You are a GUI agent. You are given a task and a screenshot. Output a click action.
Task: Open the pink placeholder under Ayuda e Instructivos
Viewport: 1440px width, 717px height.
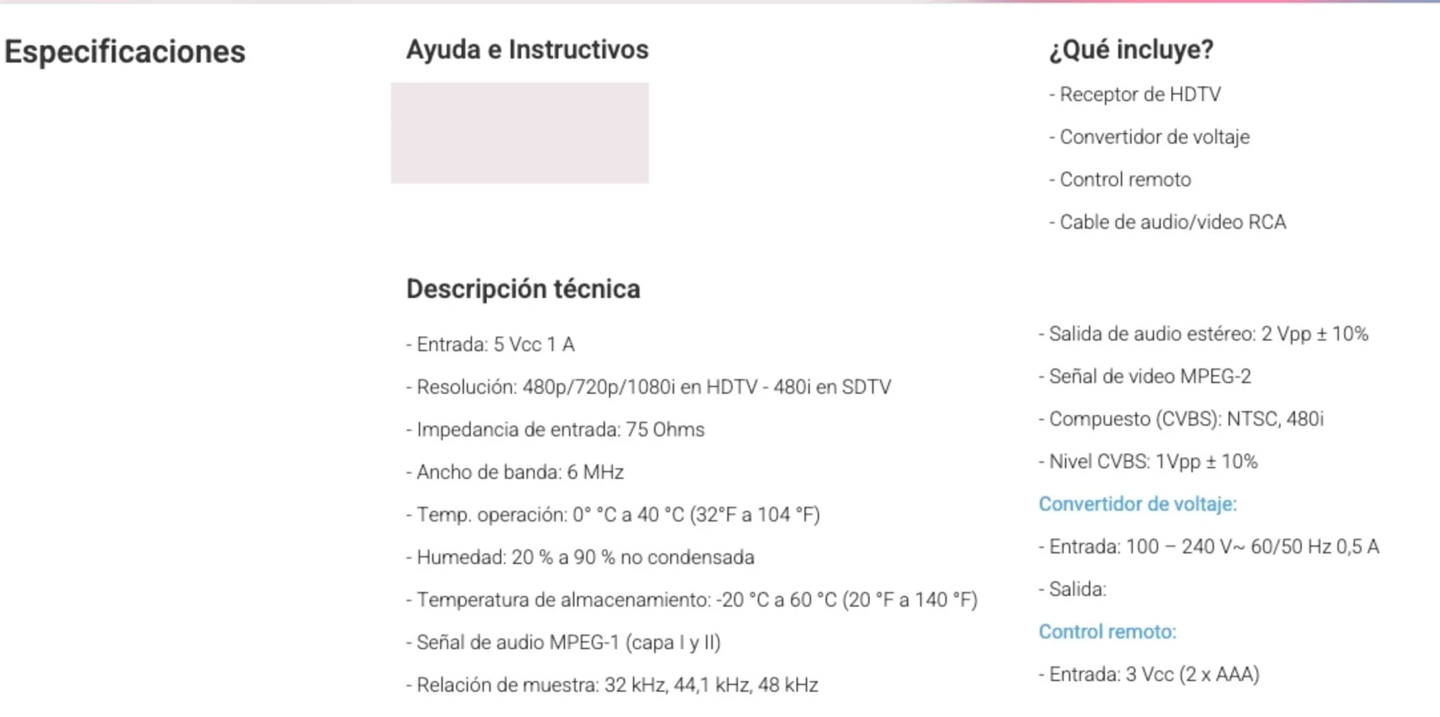coord(519,133)
